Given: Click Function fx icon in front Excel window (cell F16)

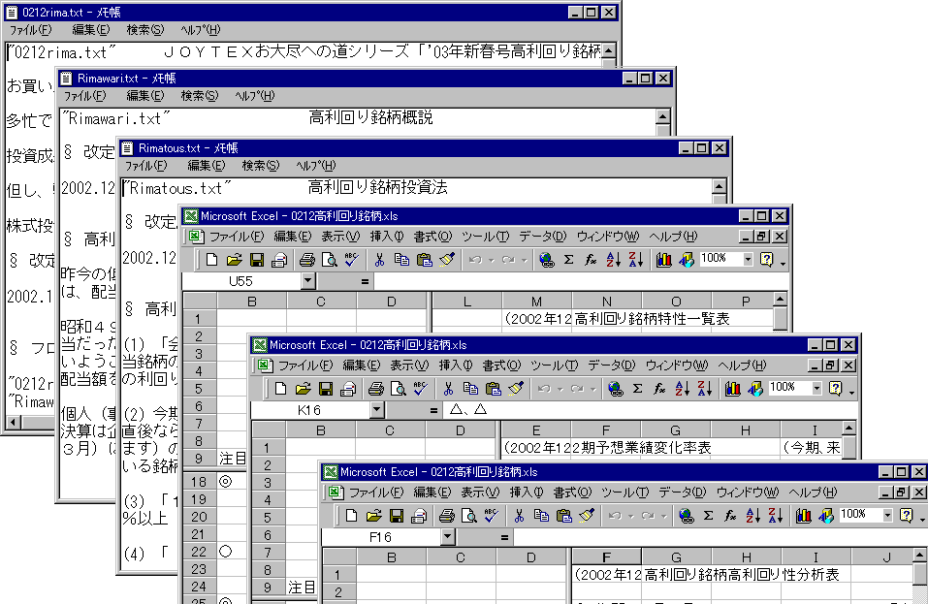Looking at the screenshot, I should 730,516.
